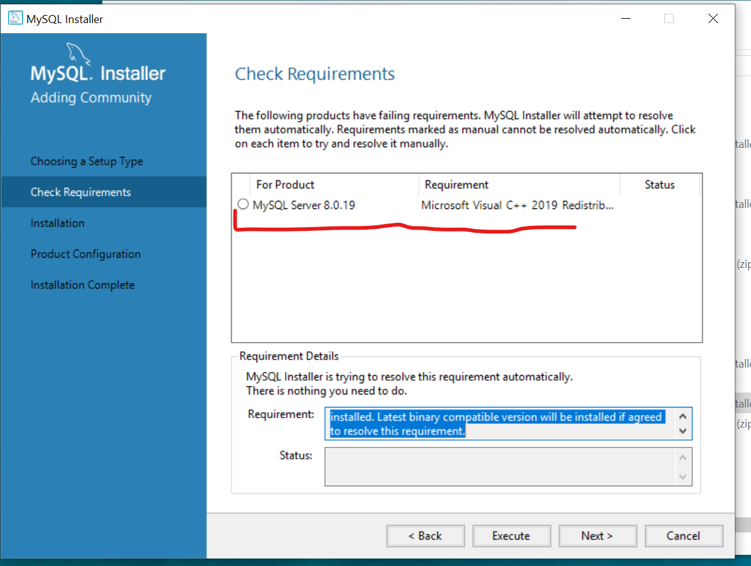Click the Next button
The height and width of the screenshot is (566, 751).
click(x=597, y=535)
